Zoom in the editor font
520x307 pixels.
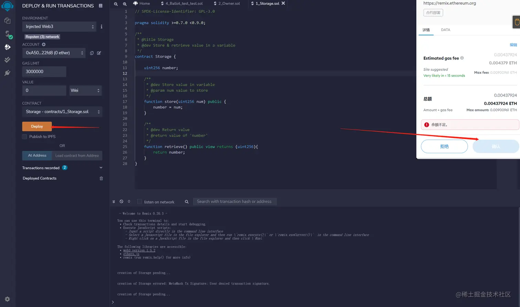pos(125,4)
